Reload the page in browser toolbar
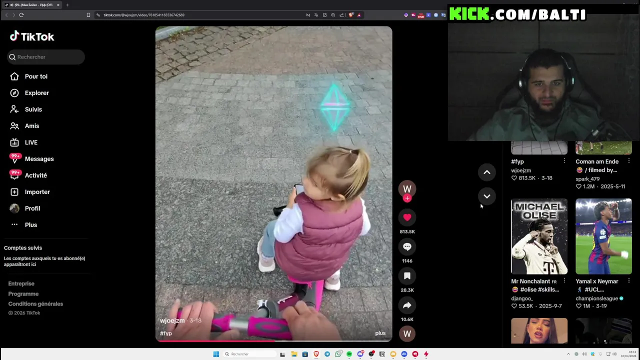Image resolution: width=640 pixels, height=360 pixels. click(x=21, y=15)
